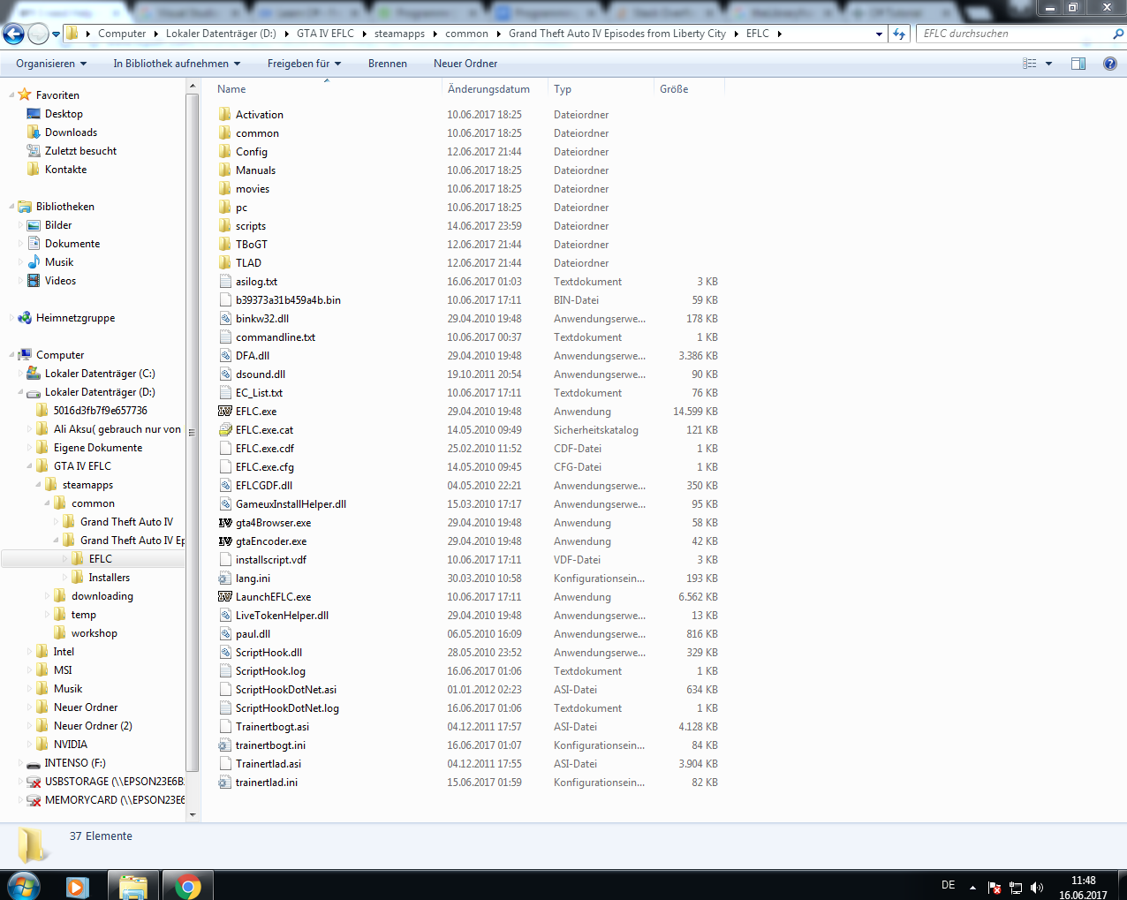
Task: Click the EFLC.exe application icon
Action: (x=225, y=412)
